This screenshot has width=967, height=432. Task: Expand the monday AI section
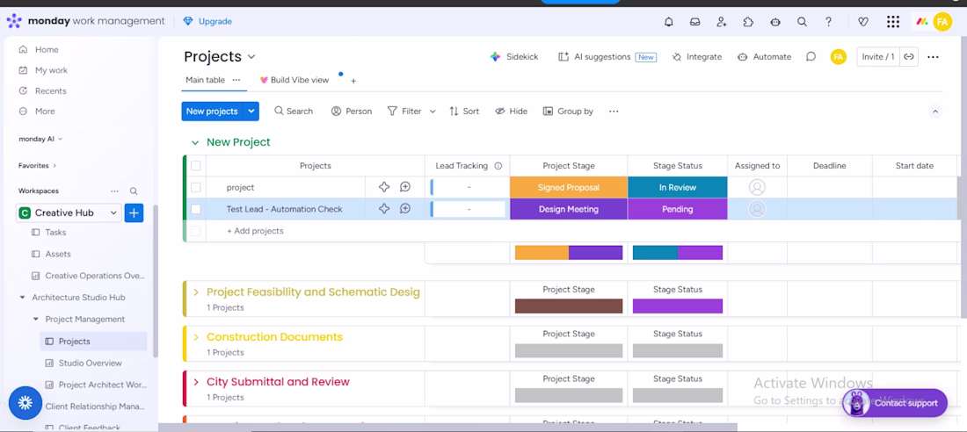[x=60, y=140]
